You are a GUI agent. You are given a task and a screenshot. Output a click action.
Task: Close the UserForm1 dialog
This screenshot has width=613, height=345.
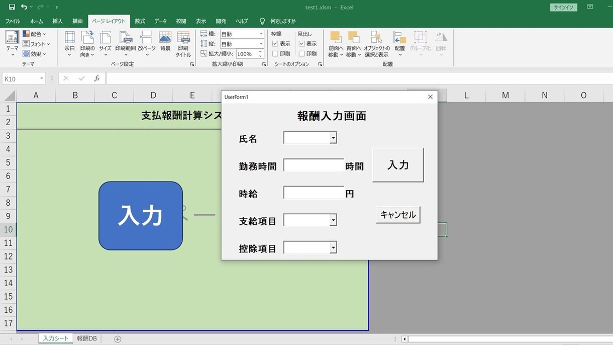[430, 97]
